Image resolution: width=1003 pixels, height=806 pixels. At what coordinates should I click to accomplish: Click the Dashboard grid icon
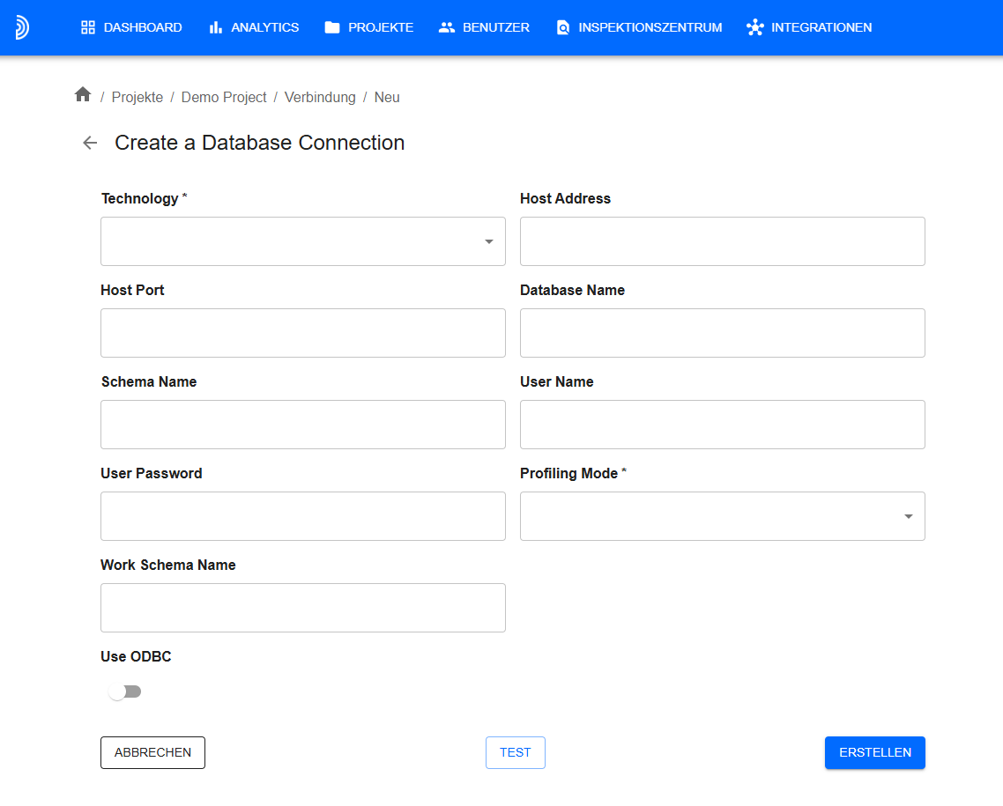coord(88,27)
